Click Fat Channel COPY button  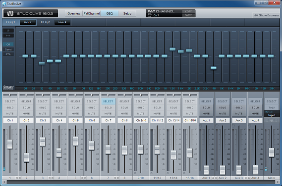tap(188, 11)
